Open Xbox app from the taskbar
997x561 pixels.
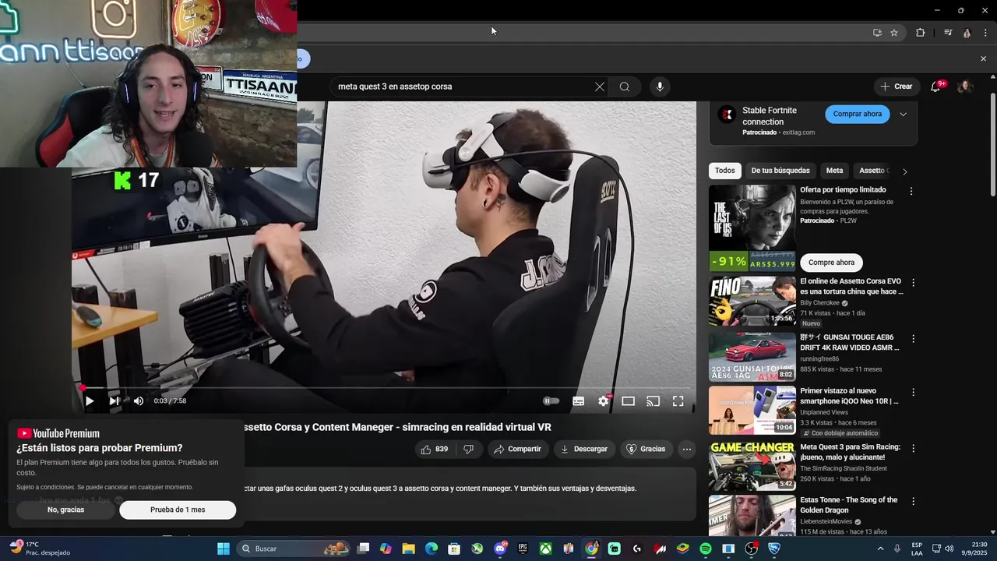(x=546, y=549)
